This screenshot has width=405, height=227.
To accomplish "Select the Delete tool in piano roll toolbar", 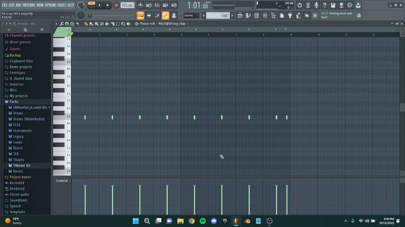I will pyautogui.click(x=102, y=24).
